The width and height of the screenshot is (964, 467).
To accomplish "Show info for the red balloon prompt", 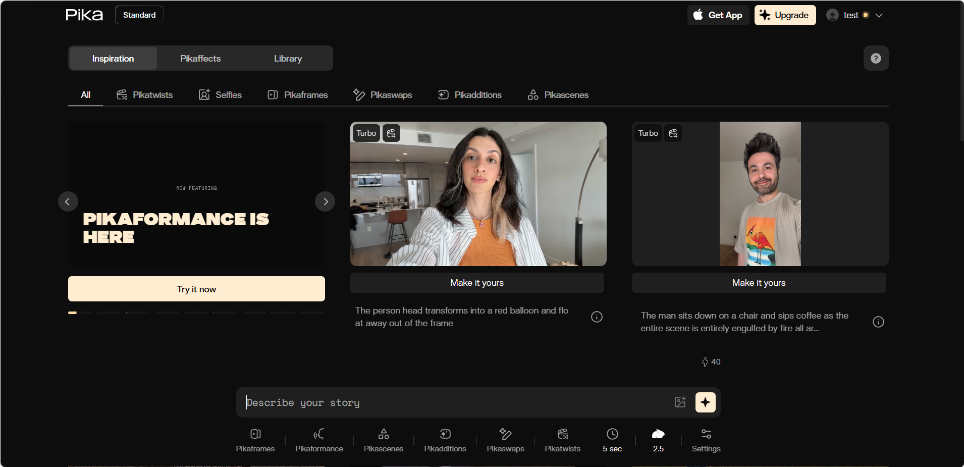I will click(x=597, y=317).
